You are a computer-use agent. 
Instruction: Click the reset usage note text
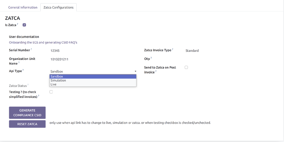pyautogui.click(x=130, y=123)
